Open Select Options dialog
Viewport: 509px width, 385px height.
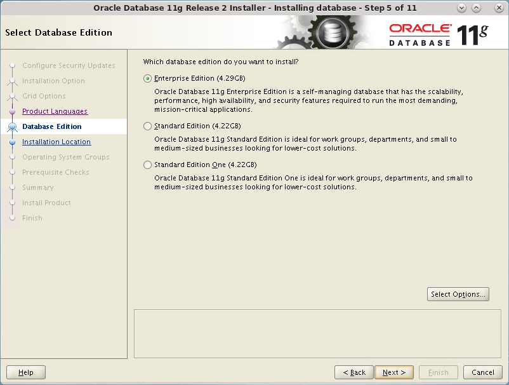(458, 294)
